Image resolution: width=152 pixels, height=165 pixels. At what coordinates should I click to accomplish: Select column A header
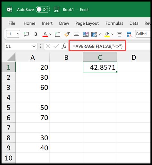(32, 57)
